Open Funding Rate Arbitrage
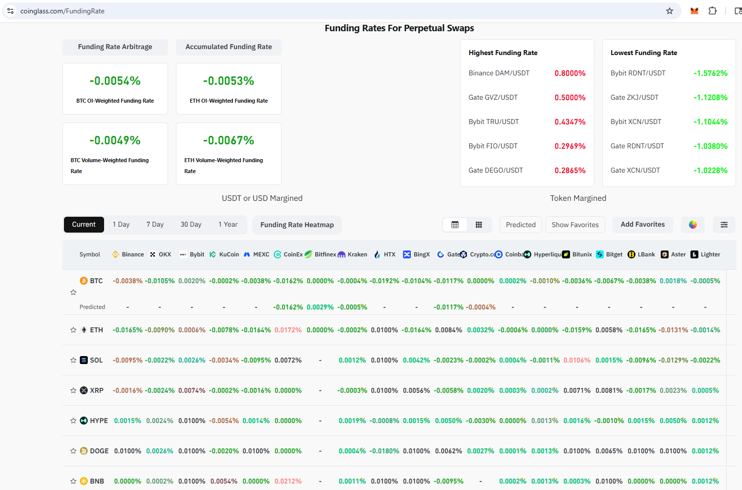This screenshot has width=742, height=490. pyautogui.click(x=115, y=47)
